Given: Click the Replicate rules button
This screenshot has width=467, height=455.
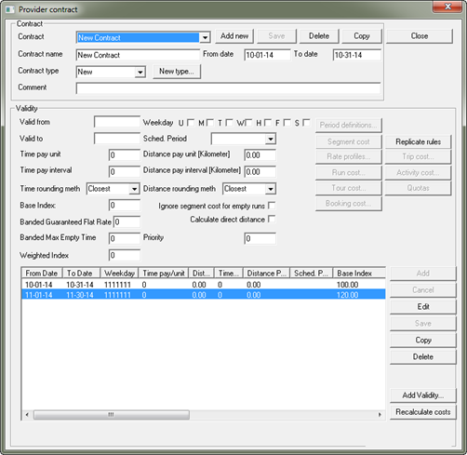Looking at the screenshot, I should [418, 141].
